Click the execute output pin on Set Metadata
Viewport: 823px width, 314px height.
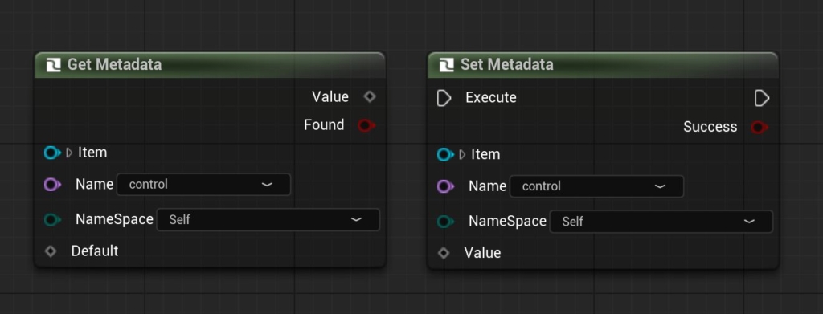pos(762,98)
